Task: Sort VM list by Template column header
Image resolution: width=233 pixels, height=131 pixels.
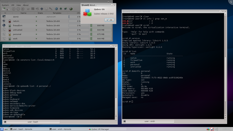Action: [57, 13]
